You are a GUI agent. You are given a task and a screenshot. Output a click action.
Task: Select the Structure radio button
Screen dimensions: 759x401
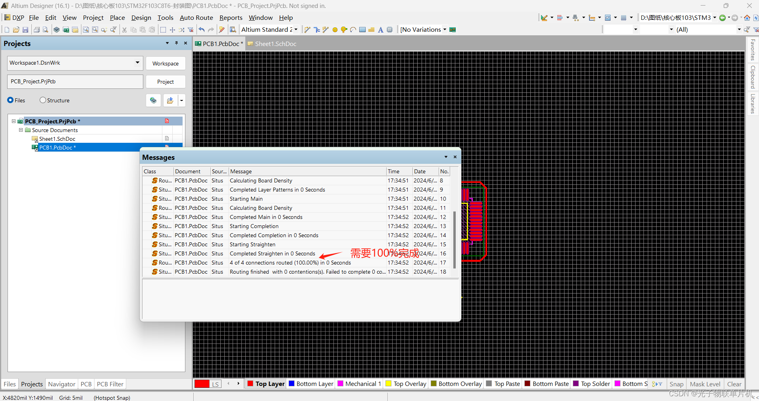(x=43, y=100)
